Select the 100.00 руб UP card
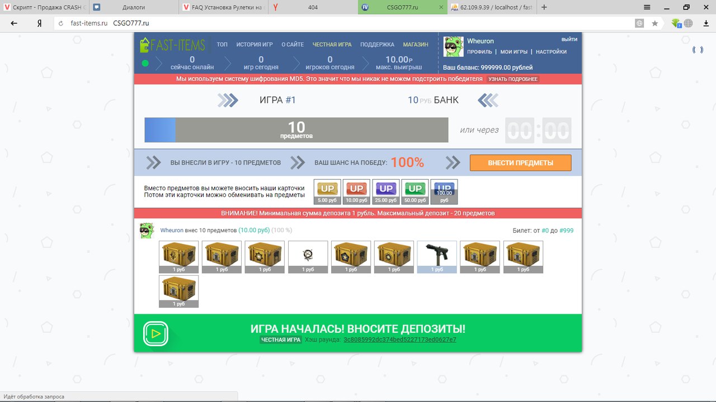Viewport: 716px width, 402px height. [444, 192]
